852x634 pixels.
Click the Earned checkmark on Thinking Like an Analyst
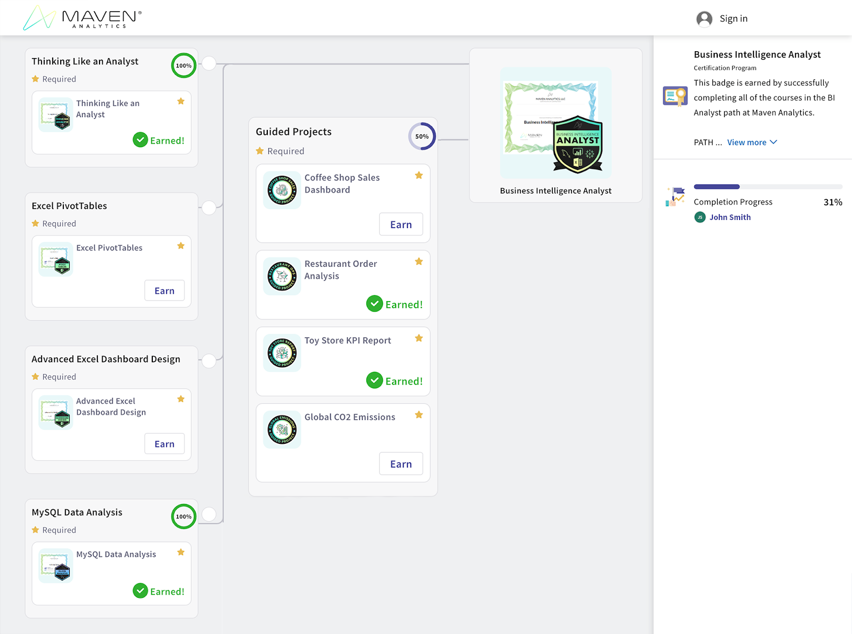click(x=140, y=140)
